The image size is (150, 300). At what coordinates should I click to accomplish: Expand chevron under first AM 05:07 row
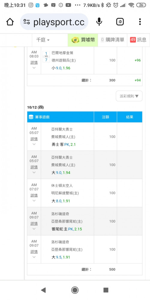34,144
